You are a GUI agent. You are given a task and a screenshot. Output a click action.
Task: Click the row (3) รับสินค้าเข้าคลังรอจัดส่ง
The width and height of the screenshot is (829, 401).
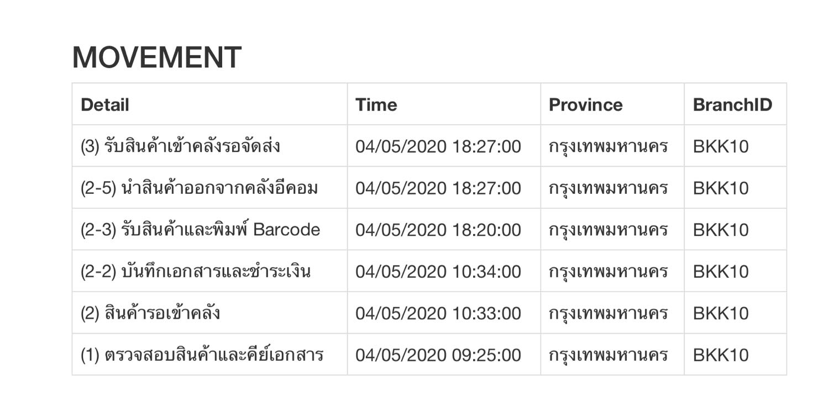click(x=429, y=146)
